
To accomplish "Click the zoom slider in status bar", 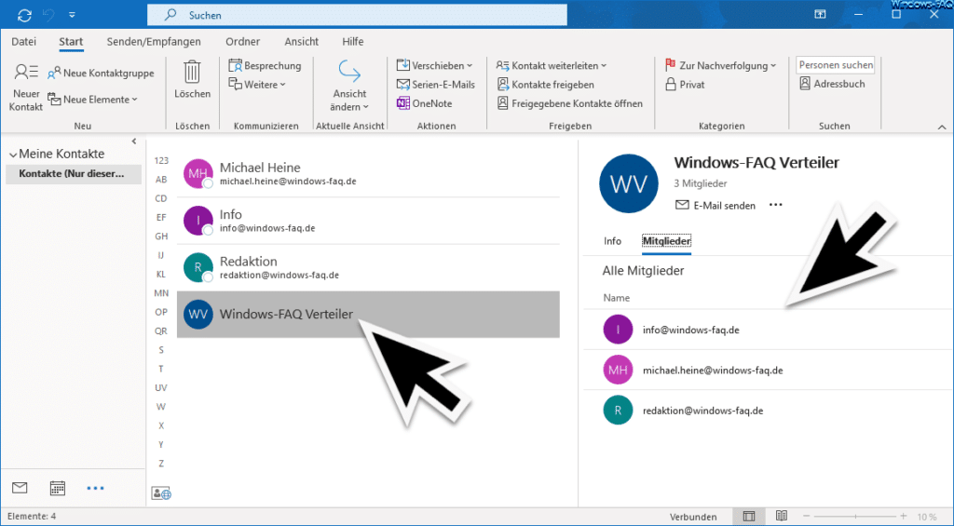I will (855, 517).
